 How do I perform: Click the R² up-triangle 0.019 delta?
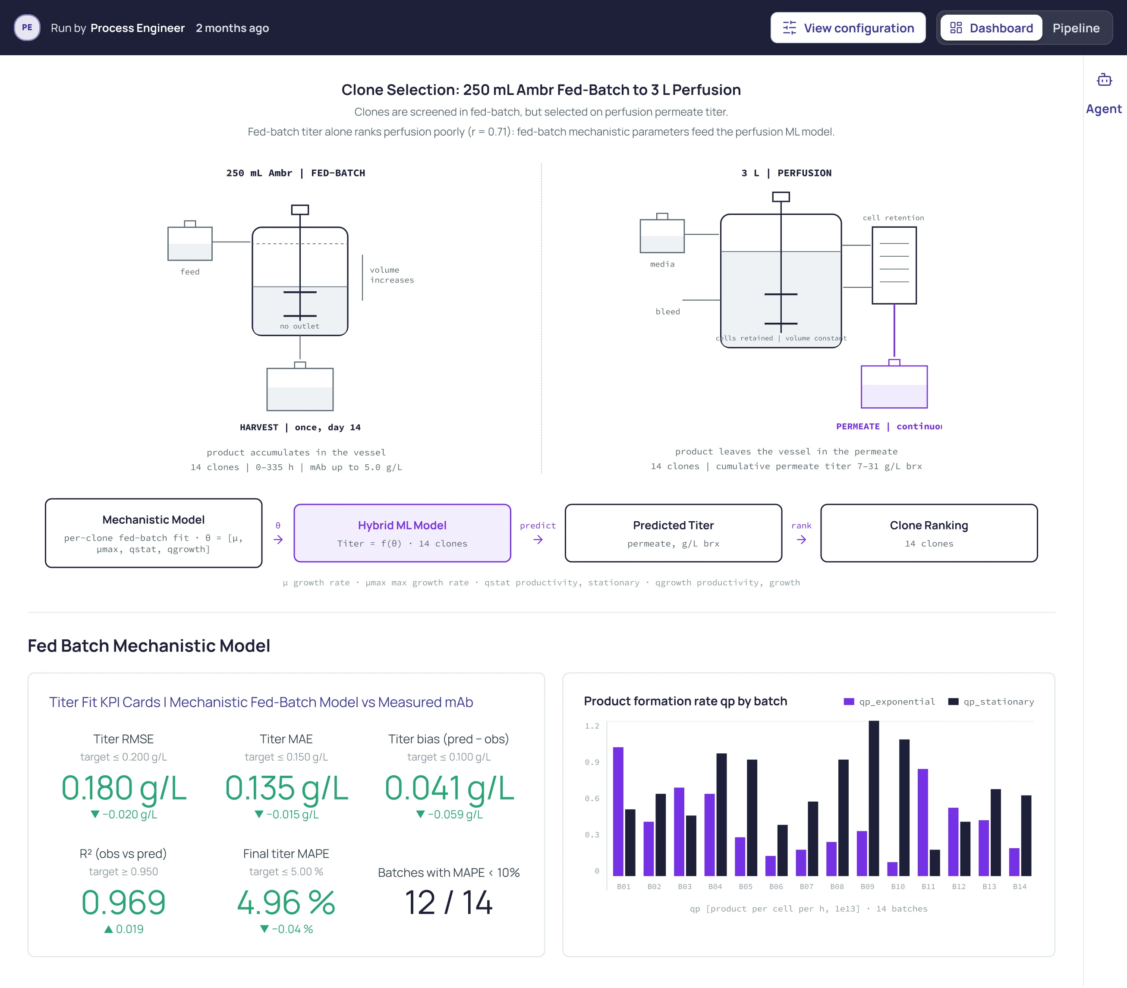click(x=123, y=929)
